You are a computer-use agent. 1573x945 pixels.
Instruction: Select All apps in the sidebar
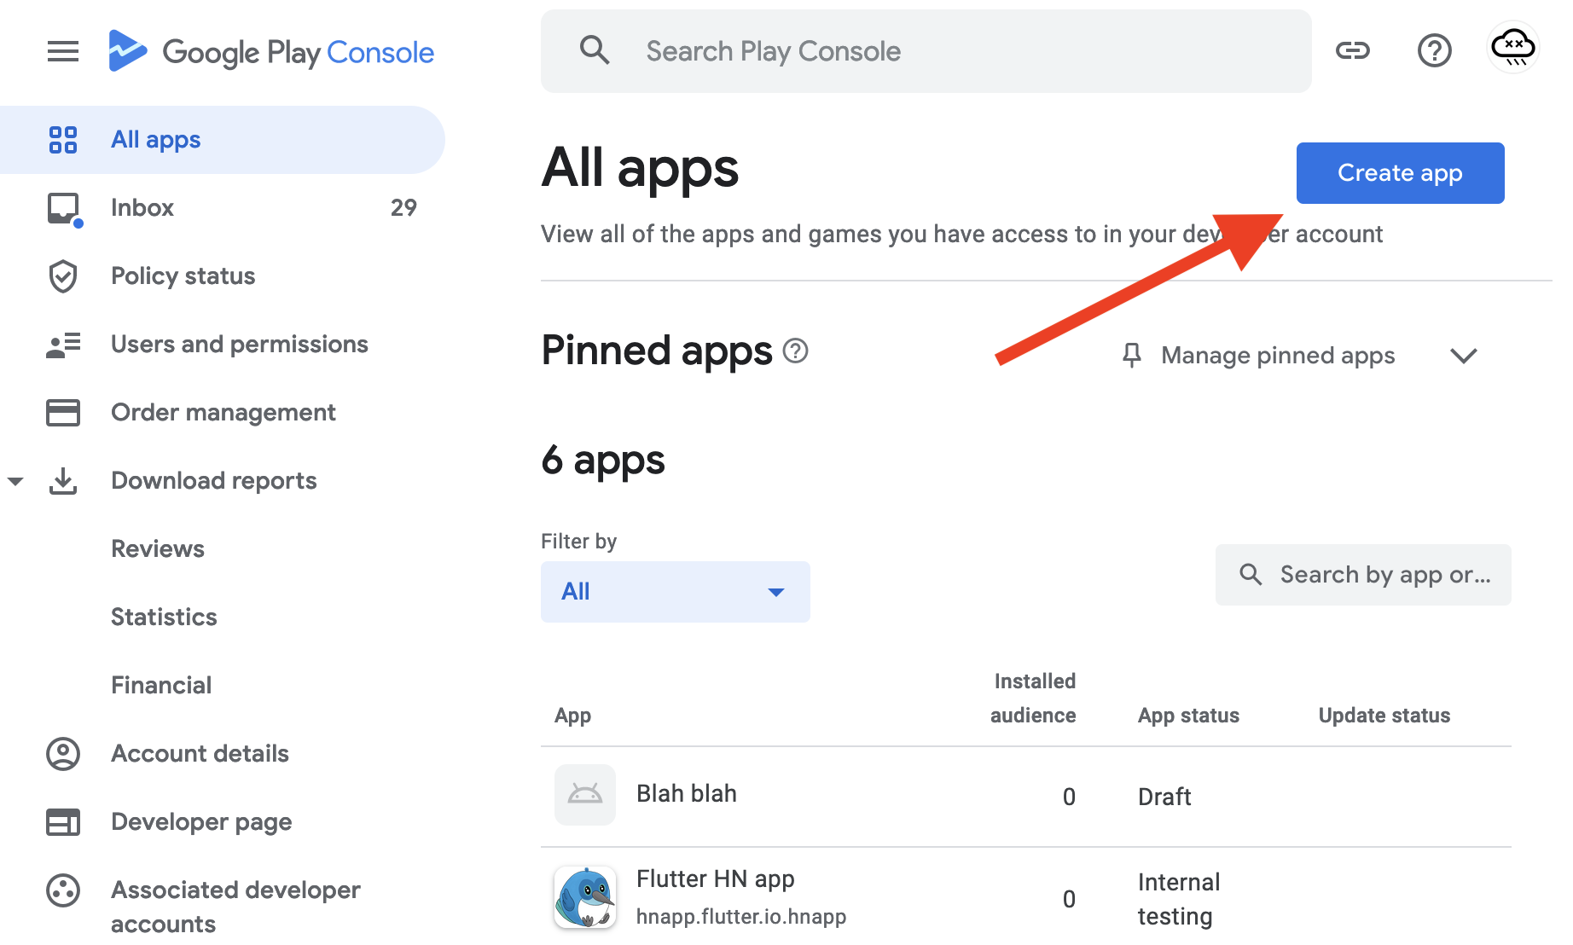click(155, 139)
